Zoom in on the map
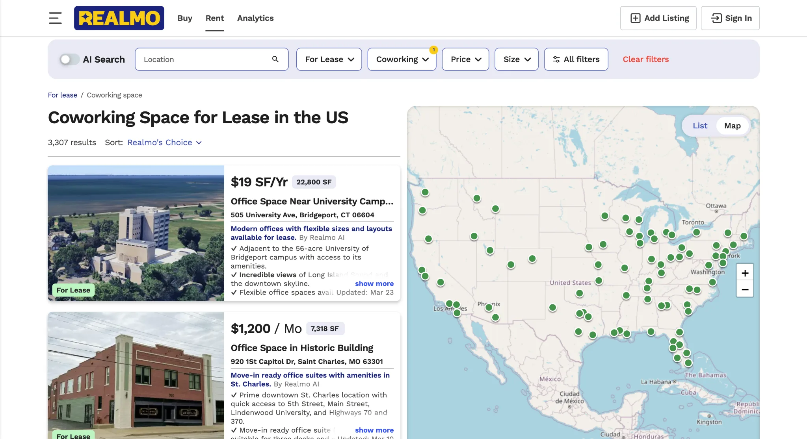Image resolution: width=807 pixels, height=439 pixels. (745, 273)
